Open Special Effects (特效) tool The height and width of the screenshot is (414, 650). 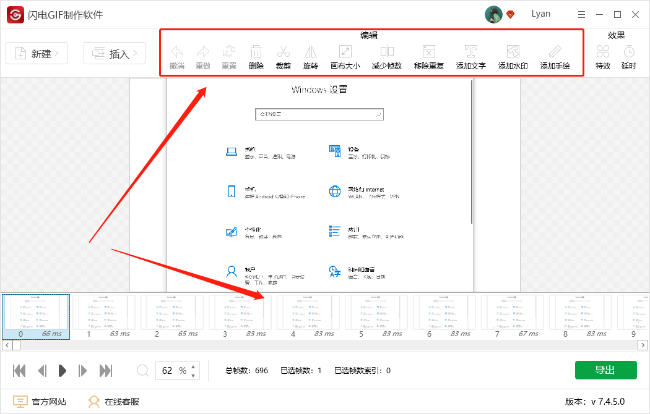tap(603, 52)
